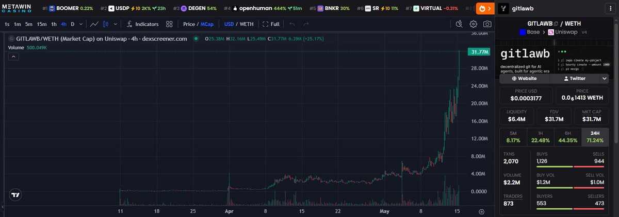
Task: Open chart settings gear
Action: (x=473, y=24)
